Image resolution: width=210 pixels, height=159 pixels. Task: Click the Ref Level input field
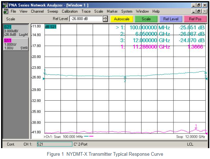[86, 19]
